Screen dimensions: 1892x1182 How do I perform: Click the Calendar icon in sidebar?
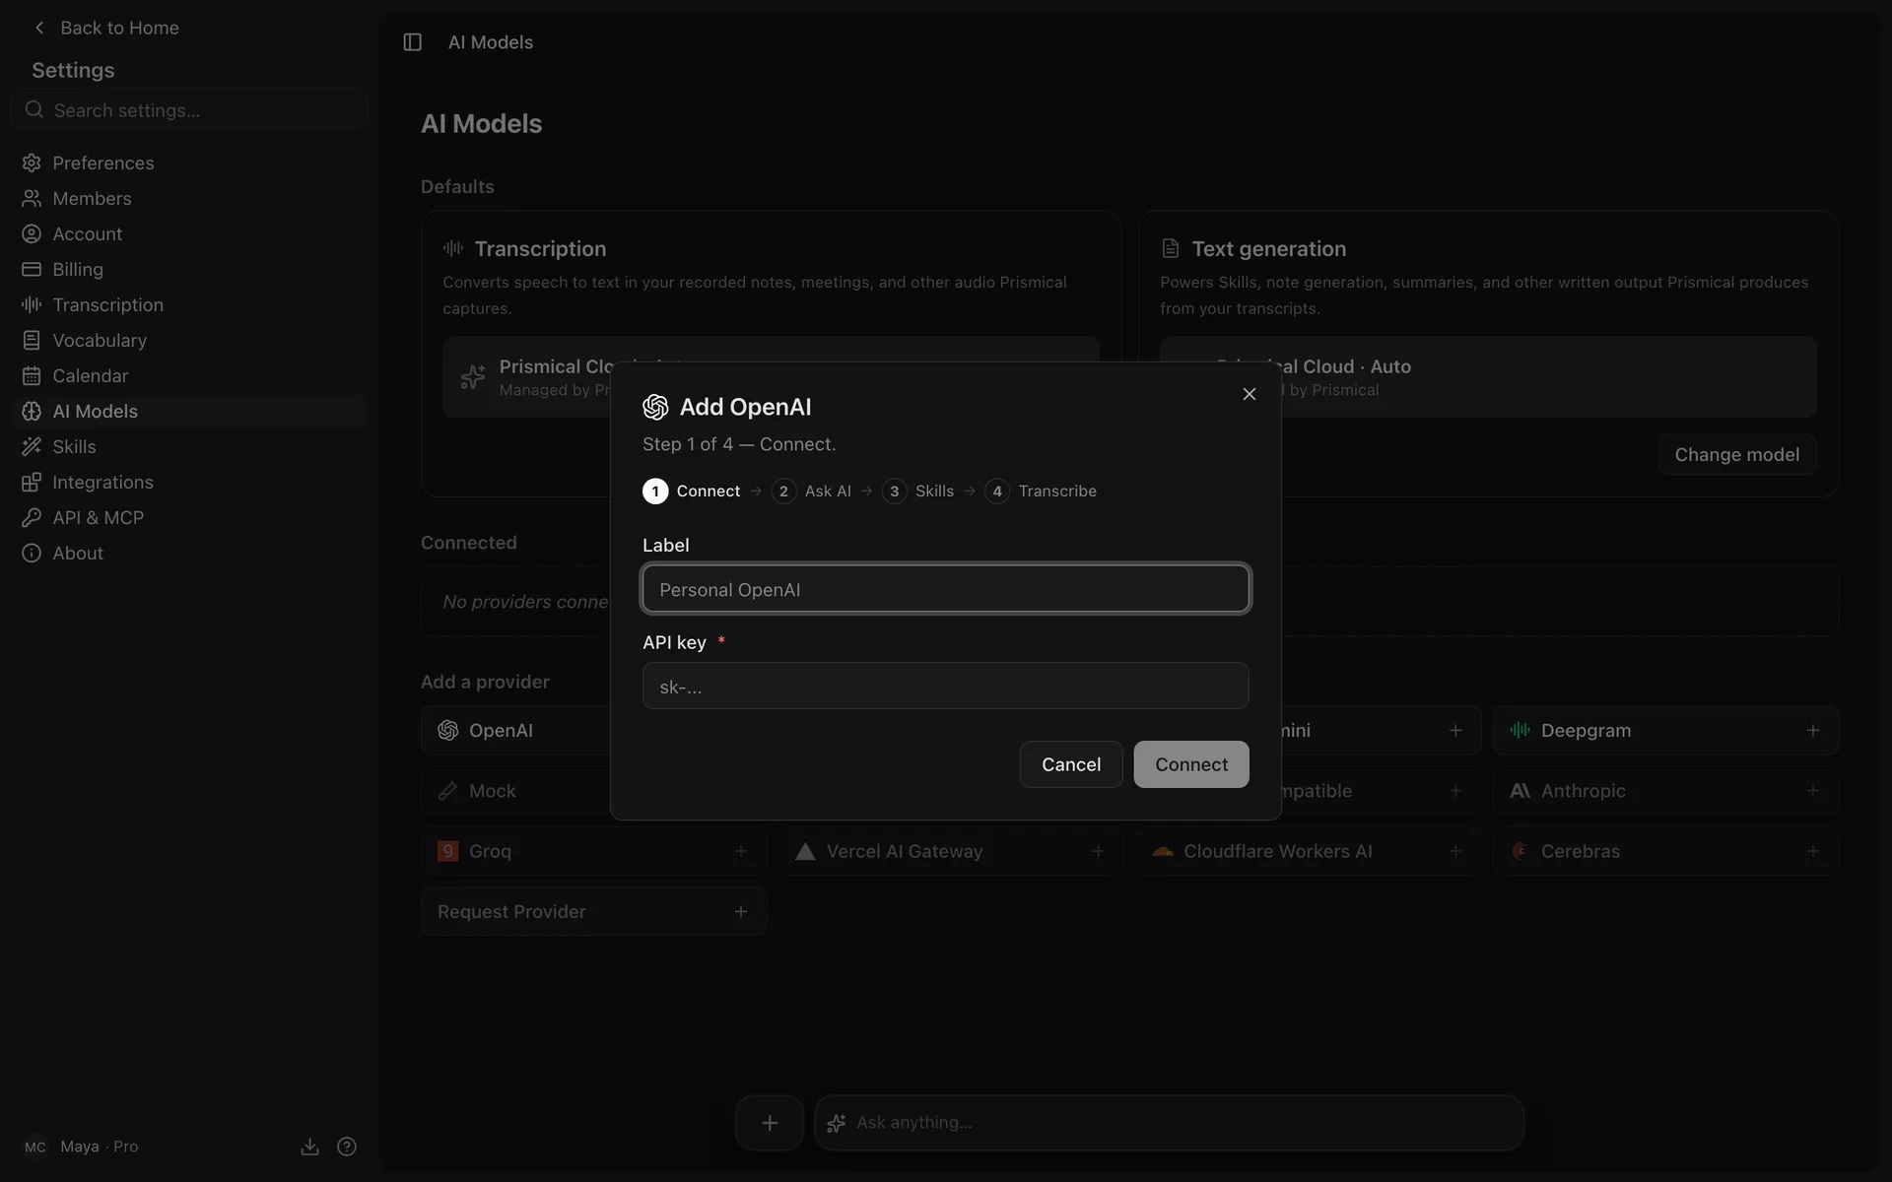coord(32,375)
